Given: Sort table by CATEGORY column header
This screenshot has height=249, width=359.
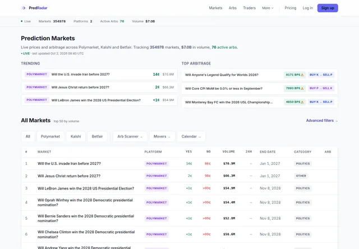Looking at the screenshot, I should [303, 152].
